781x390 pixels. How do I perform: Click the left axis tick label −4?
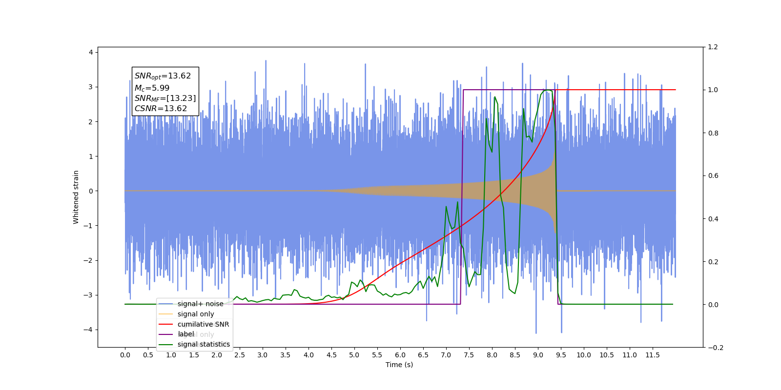coord(88,330)
